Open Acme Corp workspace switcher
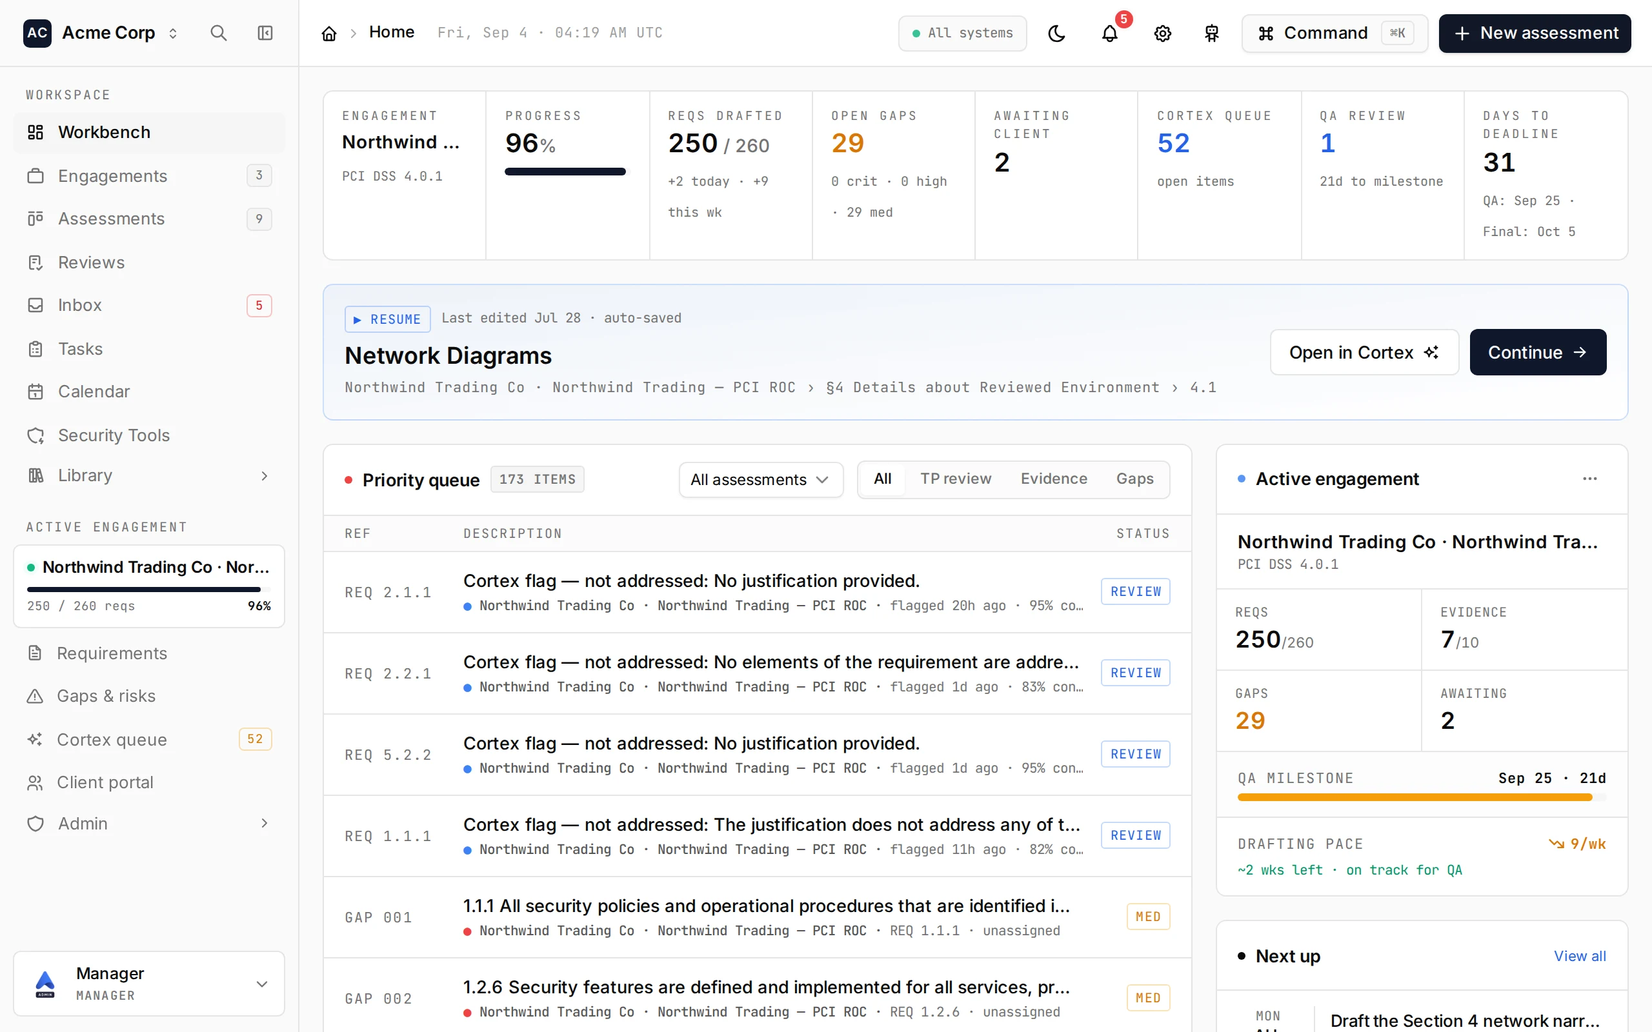The height and width of the screenshot is (1032, 1652). click(x=101, y=33)
